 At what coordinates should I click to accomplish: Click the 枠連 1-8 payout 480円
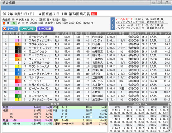(x=89, y=108)
